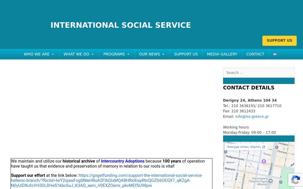303x189 pixels.
Task: Click the 'historical archive' bold text
Action: [79, 161]
